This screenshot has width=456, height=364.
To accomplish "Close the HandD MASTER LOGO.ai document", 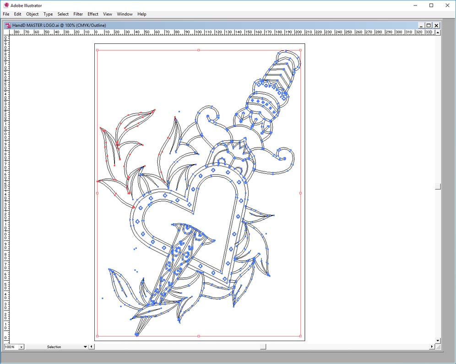I will 436,26.
